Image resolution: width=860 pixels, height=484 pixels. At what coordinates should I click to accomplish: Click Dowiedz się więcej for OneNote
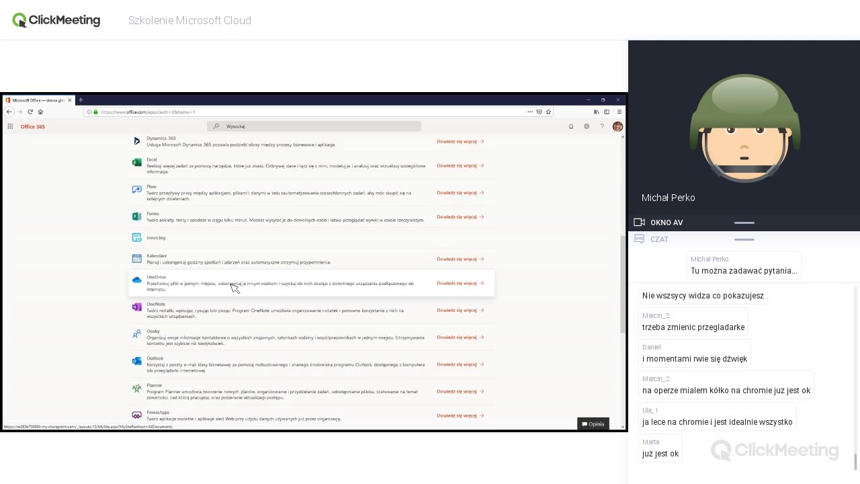460,310
